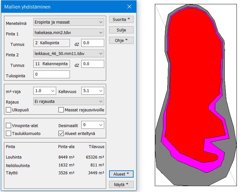Click the Pinta 2 dZ field
The image size is (245, 192).
click(93, 64)
